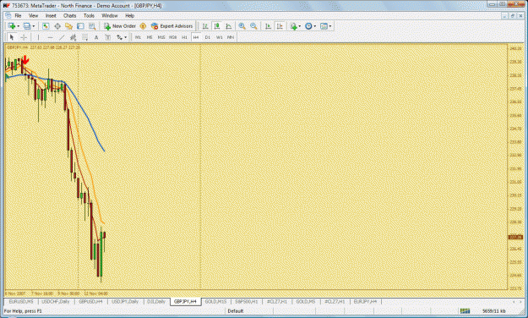Open the Data Window icon
The height and width of the screenshot is (318, 528).
point(57,26)
